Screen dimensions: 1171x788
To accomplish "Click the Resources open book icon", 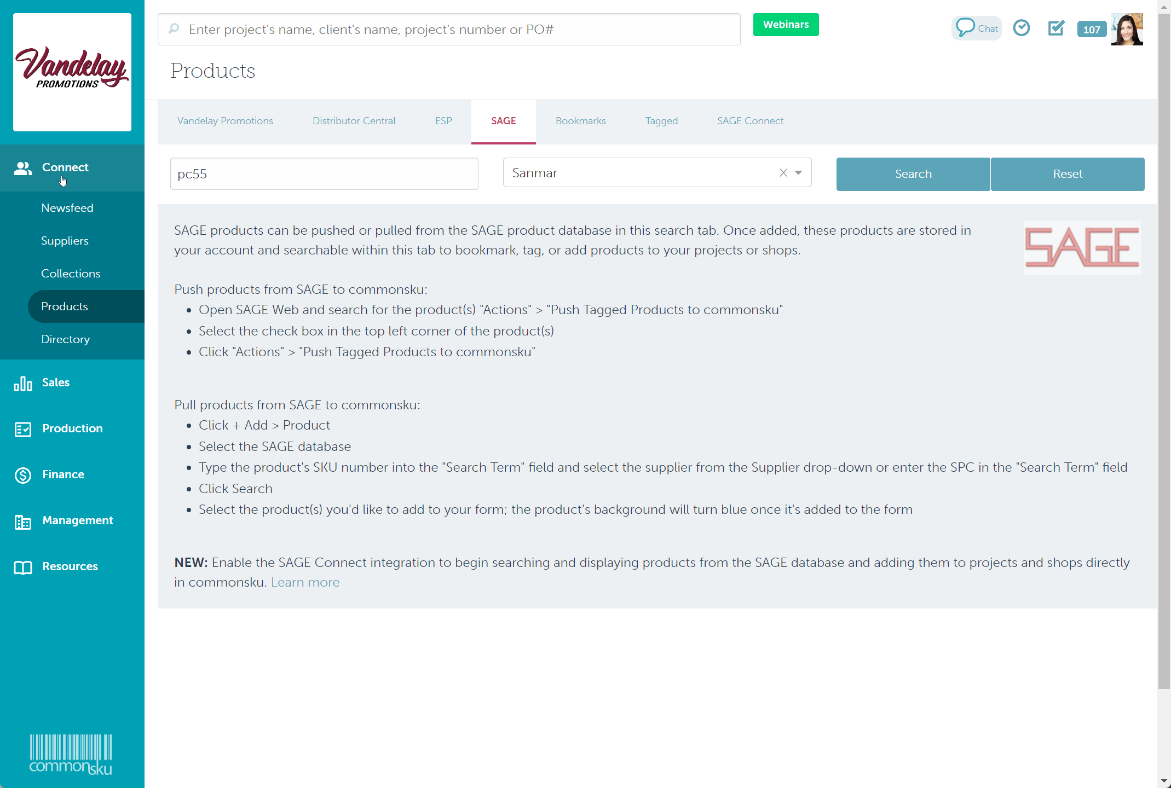I will tap(23, 567).
